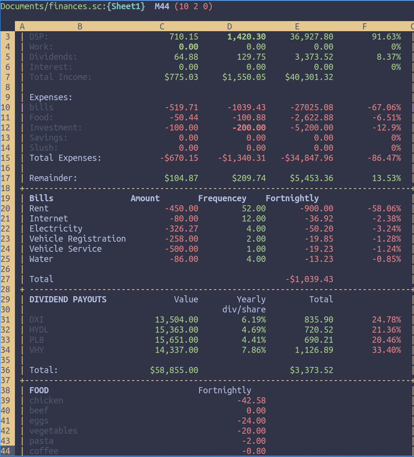This screenshot has height=457, width=414.
Task: Select the bold 1,420.30 cell
Action: pos(246,37)
